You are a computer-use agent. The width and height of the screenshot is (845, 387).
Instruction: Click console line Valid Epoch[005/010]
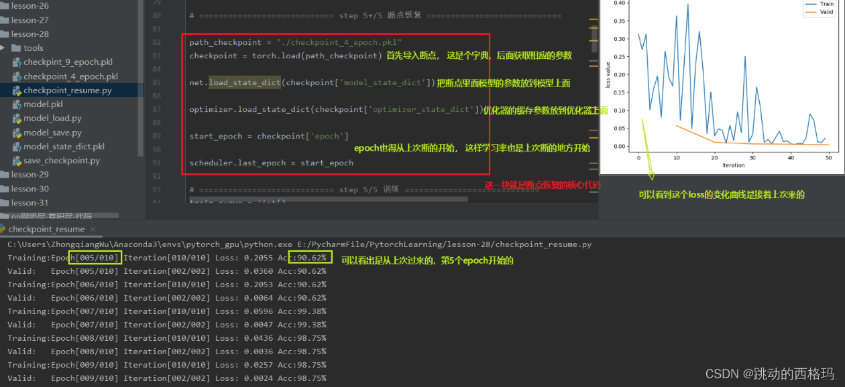[x=167, y=271]
